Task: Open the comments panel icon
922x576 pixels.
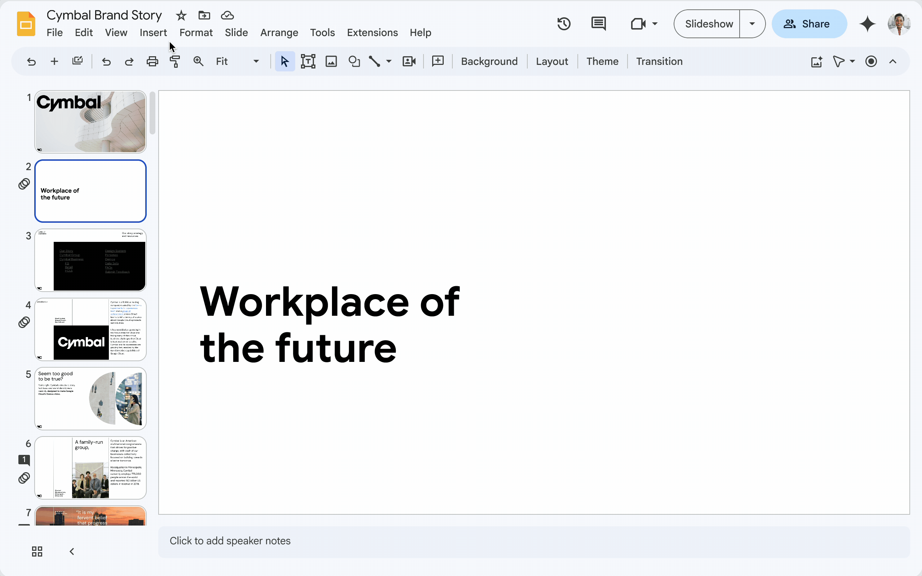Action: click(x=598, y=24)
